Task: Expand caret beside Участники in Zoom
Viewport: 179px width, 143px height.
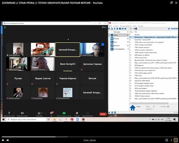Action: point(45,113)
